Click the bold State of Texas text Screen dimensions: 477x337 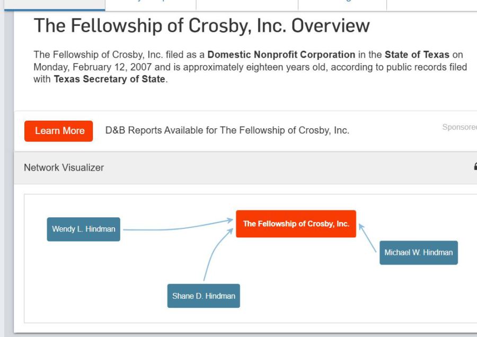417,55
